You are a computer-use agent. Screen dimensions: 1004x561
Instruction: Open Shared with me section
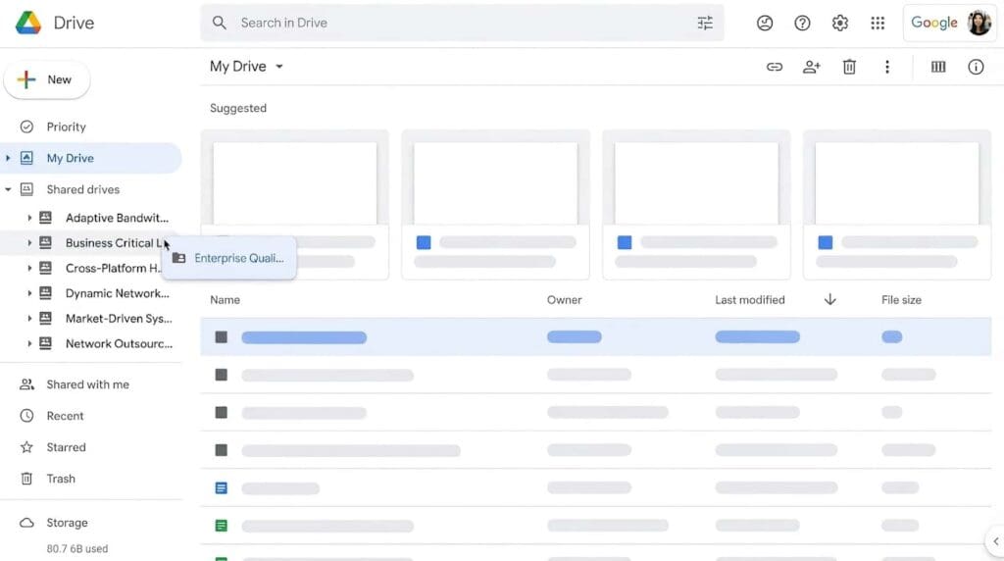[x=87, y=384]
